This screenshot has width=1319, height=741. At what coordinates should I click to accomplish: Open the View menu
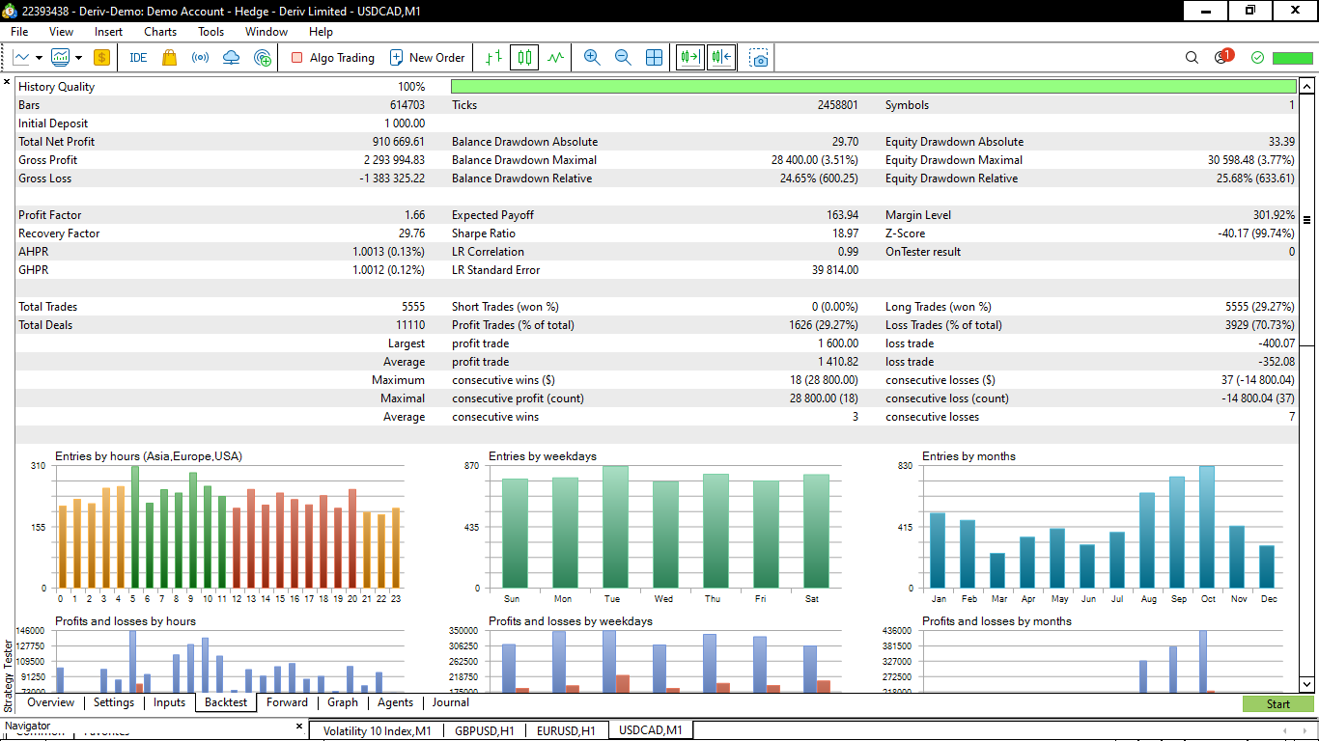(x=61, y=32)
